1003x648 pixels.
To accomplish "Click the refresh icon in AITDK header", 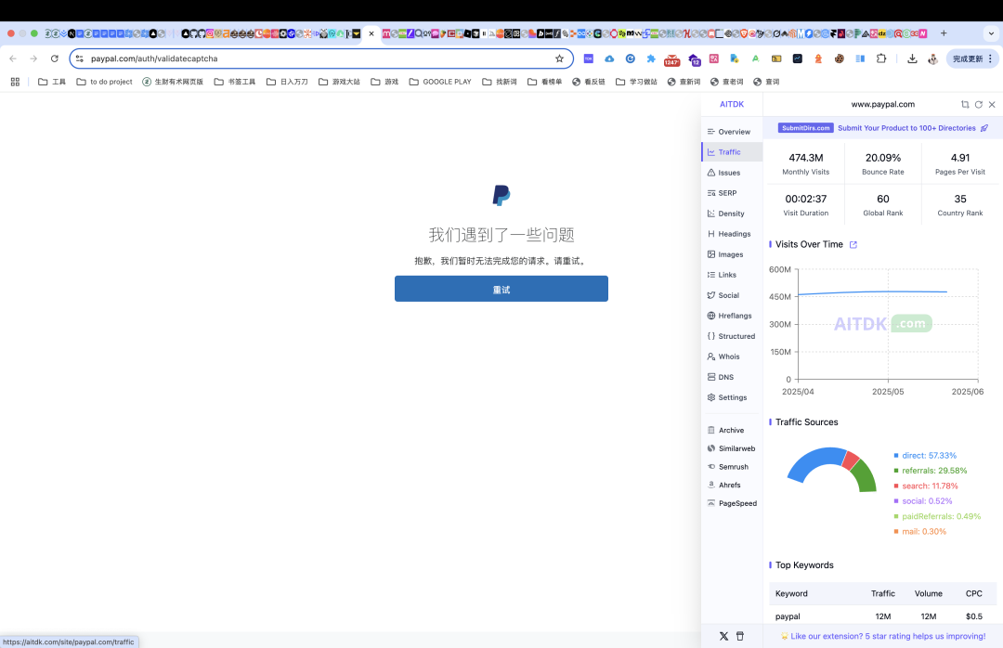I will coord(979,104).
